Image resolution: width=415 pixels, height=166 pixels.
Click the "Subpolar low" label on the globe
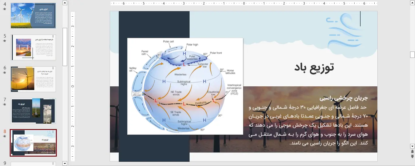click(x=203, y=66)
